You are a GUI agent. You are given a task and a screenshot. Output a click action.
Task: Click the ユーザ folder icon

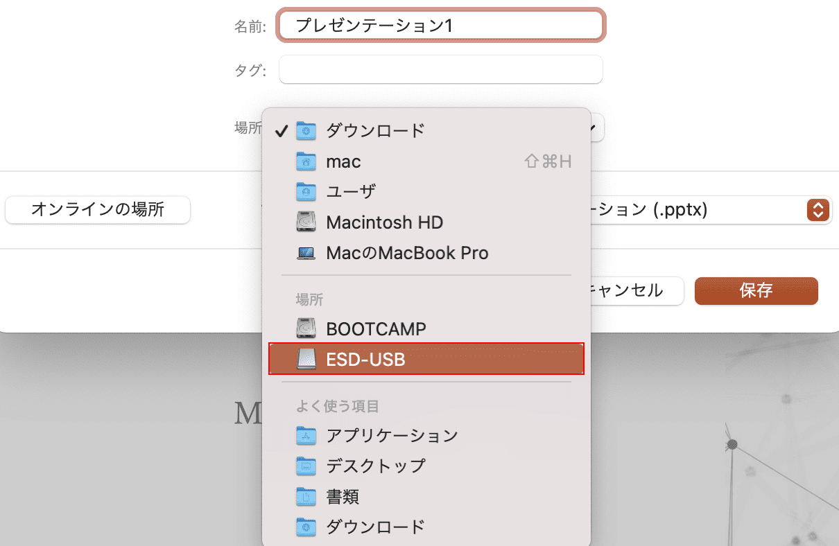pos(306,191)
